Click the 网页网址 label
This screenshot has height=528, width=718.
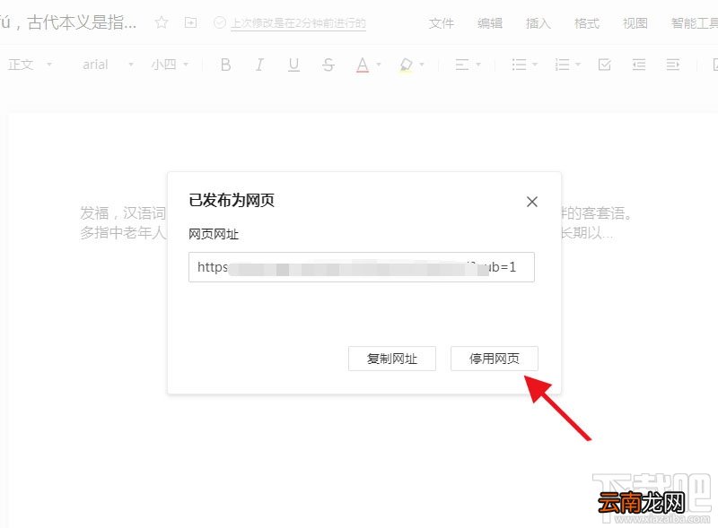click(214, 234)
